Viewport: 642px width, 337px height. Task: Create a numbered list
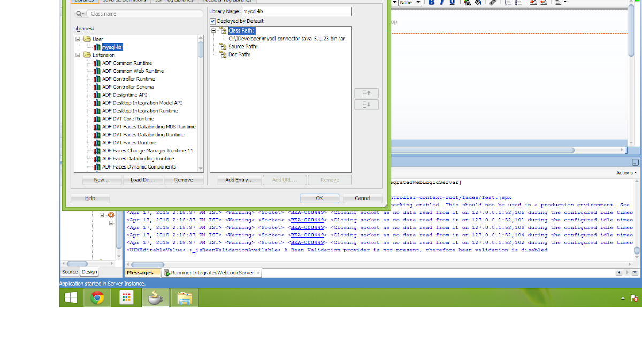(x=507, y=3)
